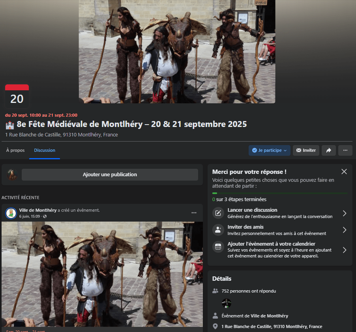This screenshot has width=356, height=332.
Task: Click the host person icon in Détails
Action: (x=215, y=316)
